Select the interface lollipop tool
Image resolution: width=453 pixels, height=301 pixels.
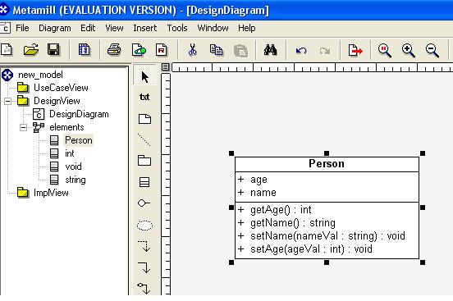pos(144,203)
